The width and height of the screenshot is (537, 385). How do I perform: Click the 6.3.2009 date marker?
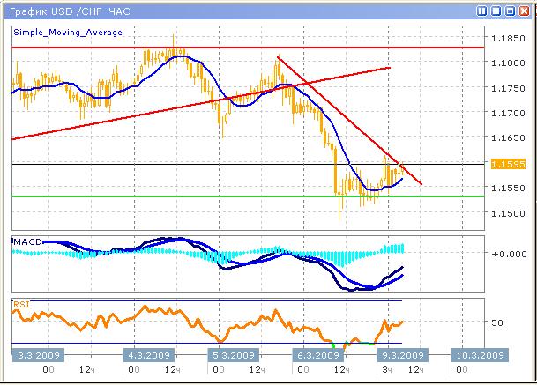coord(316,355)
